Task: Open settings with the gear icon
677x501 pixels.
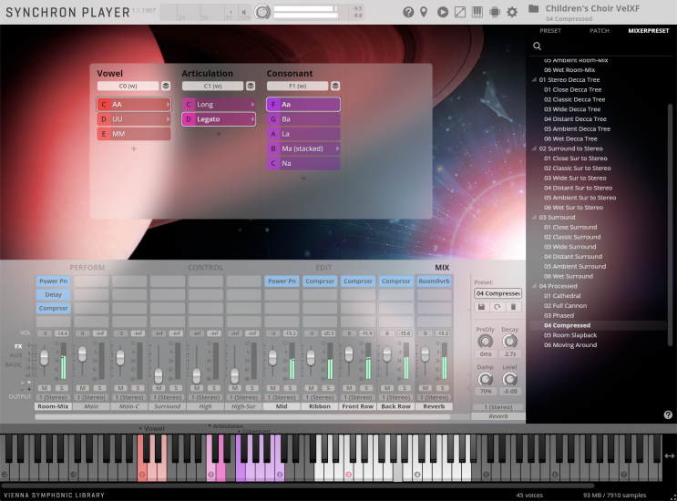Action: [512, 12]
